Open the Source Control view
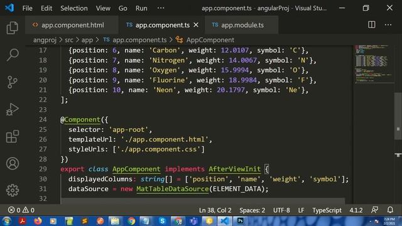This screenshot has width=402, height=226. pyautogui.click(x=13, y=82)
